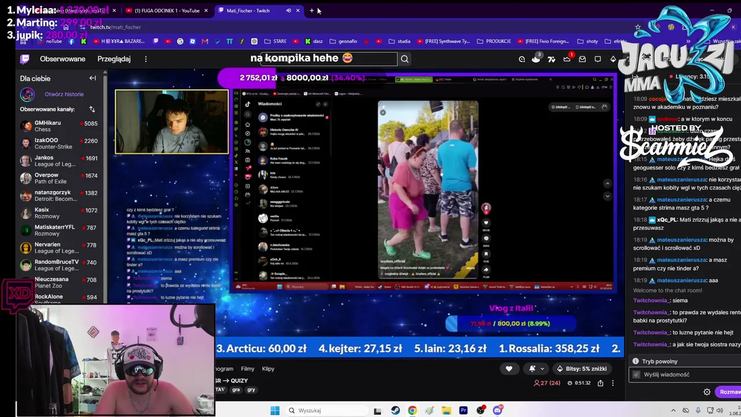Click the Kasix channel avatar
Image resolution: width=741 pixels, height=417 pixels.
click(x=25, y=213)
